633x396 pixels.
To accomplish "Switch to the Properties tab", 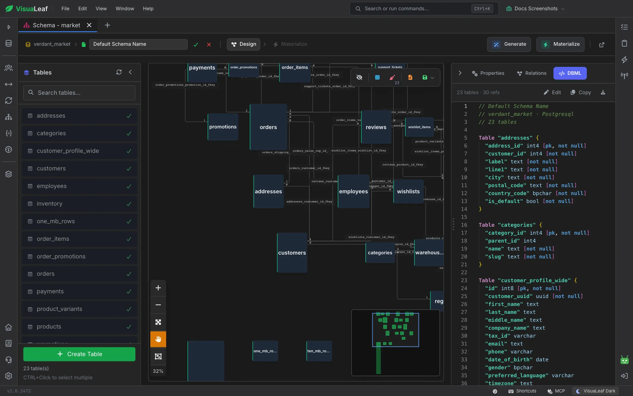I will 488,73.
